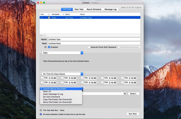
Task: Click the Name column header
Action: (110, 14)
